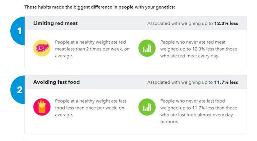Click the french fries fast food icon
257x141 pixels.
click(42, 107)
